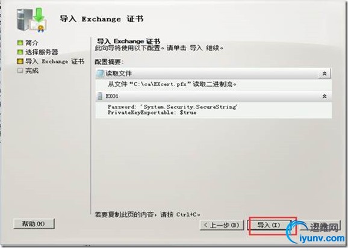Collapse the 读取文件 section chevron
Screen dimensions: 348x248
(x=325, y=73)
